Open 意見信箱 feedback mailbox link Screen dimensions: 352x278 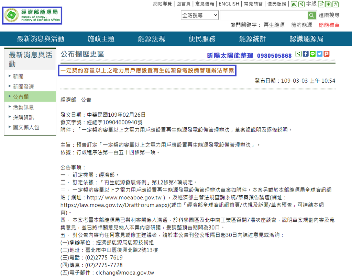205,4
